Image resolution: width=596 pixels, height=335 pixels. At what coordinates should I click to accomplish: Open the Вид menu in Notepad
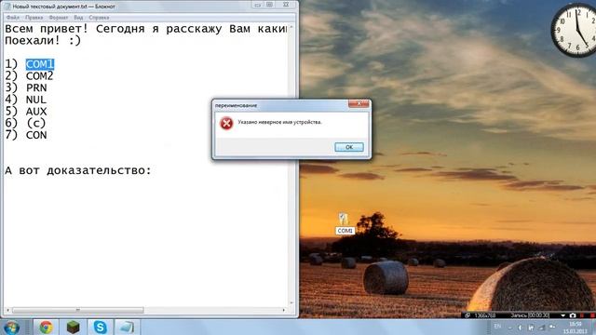(x=78, y=18)
